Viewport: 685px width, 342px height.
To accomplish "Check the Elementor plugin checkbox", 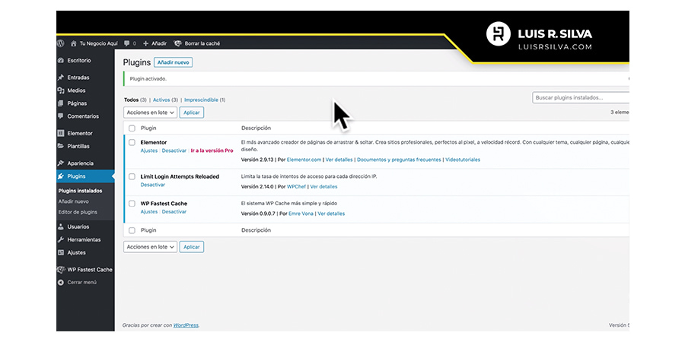I will (x=132, y=143).
